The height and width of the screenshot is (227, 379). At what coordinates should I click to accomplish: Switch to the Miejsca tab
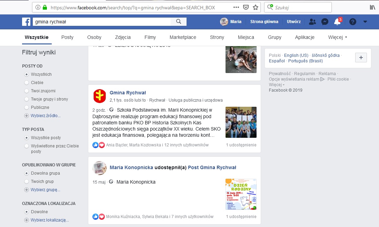246,37
